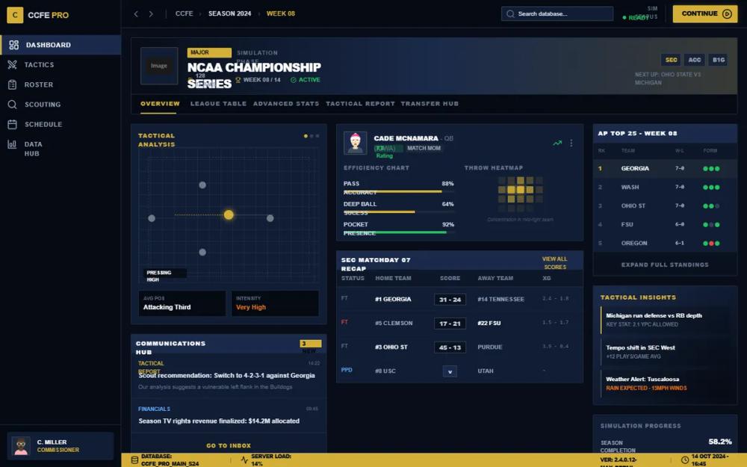Image resolution: width=747 pixels, height=467 pixels.
Task: Select the Tactics icon in the sidebar
Action: click(x=13, y=64)
